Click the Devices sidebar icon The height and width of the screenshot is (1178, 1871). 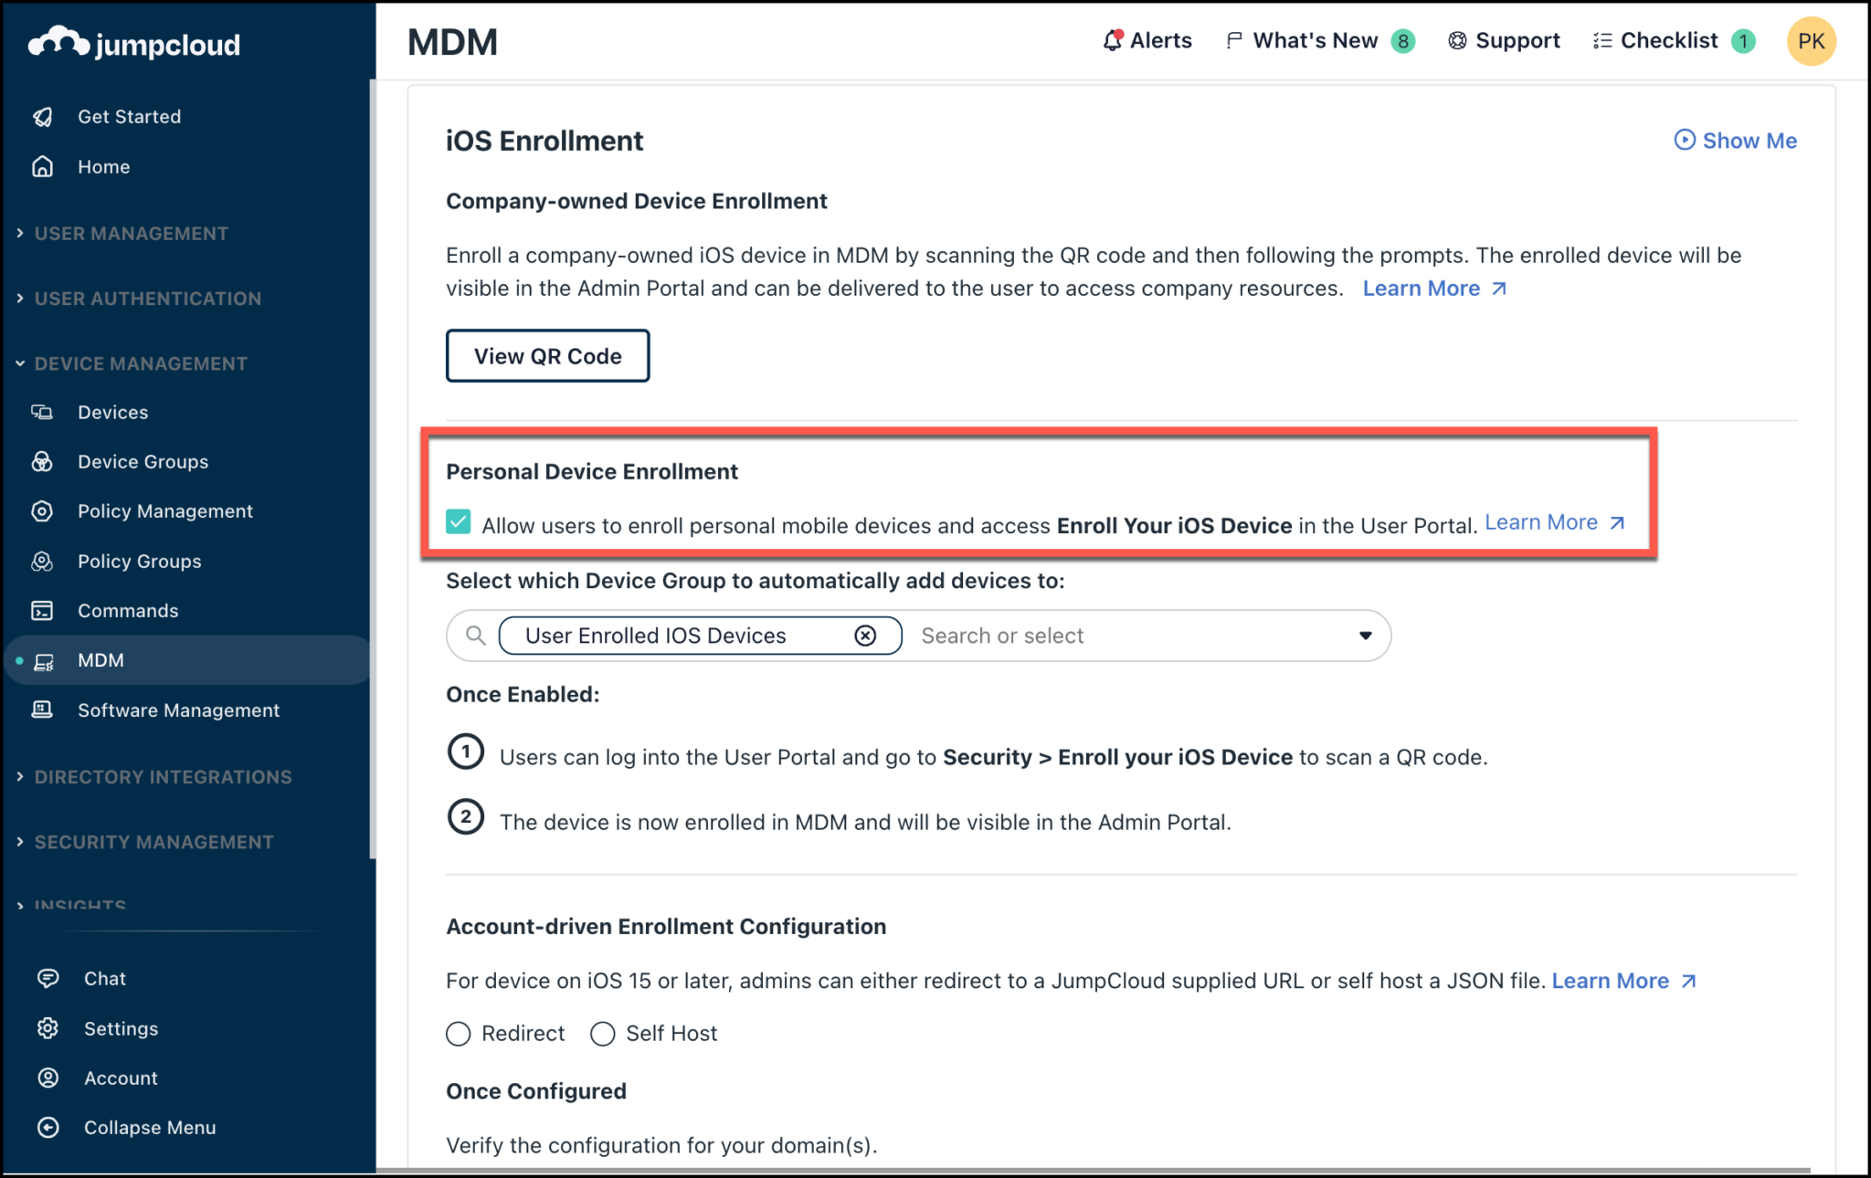(x=44, y=411)
